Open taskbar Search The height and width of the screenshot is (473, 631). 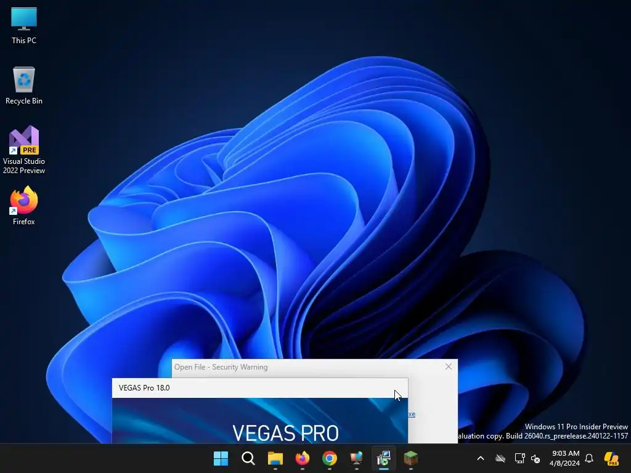pos(248,458)
